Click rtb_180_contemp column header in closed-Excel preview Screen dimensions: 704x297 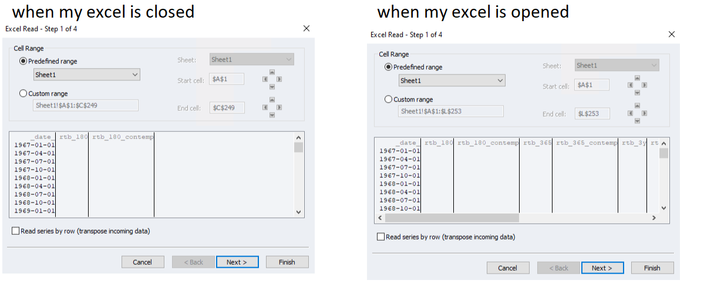123,137
